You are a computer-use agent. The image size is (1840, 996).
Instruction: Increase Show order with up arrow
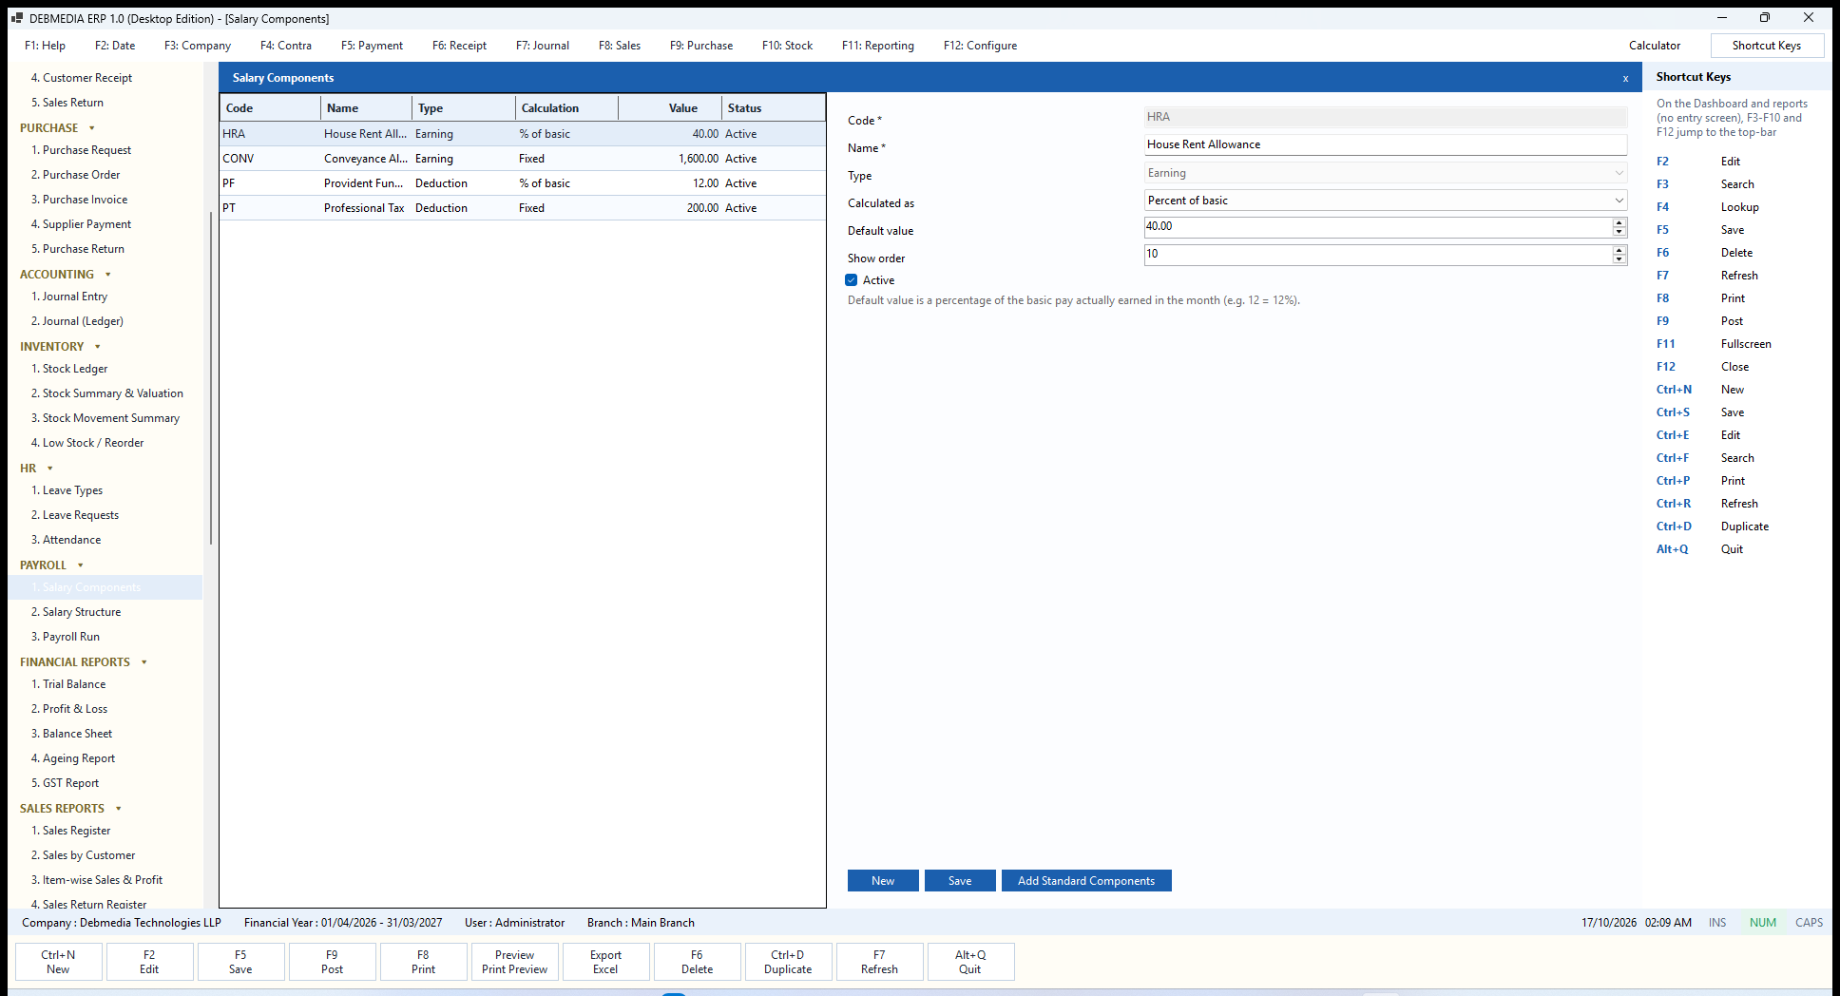coord(1620,250)
